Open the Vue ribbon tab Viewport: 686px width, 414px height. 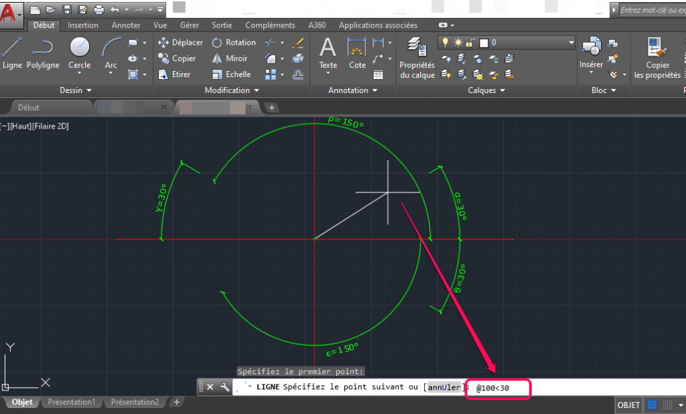[160, 25]
